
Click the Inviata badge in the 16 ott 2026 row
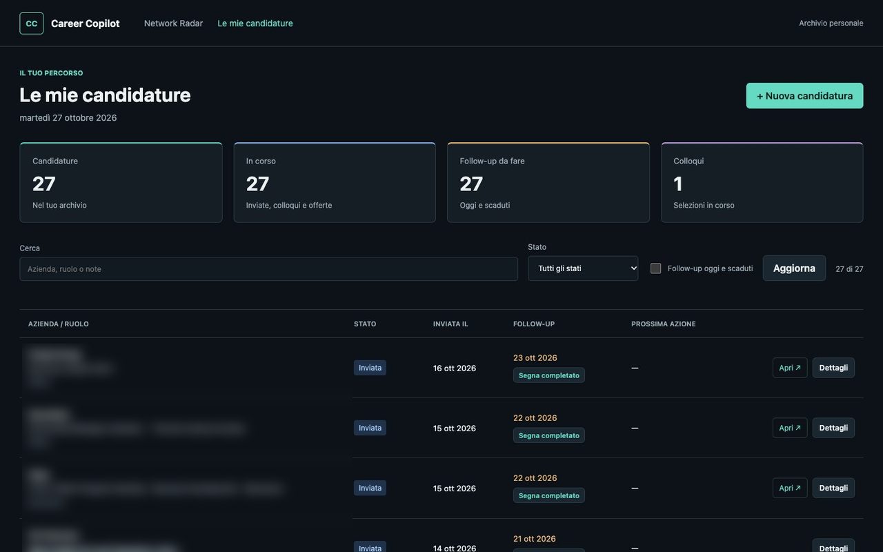coord(370,368)
